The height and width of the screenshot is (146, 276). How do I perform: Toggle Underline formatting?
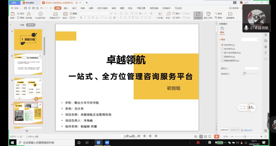pyautogui.click(x=89, y=17)
